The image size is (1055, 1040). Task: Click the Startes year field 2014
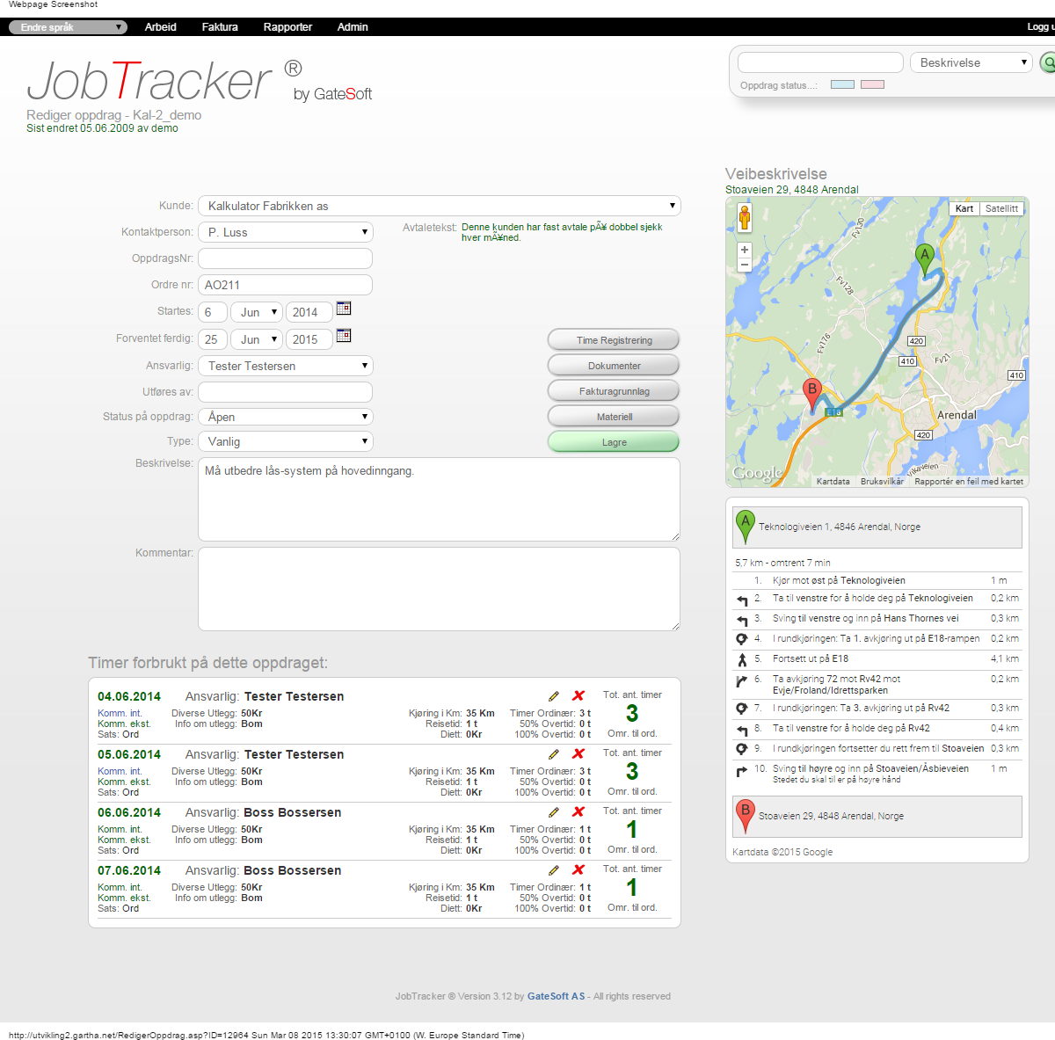(309, 312)
